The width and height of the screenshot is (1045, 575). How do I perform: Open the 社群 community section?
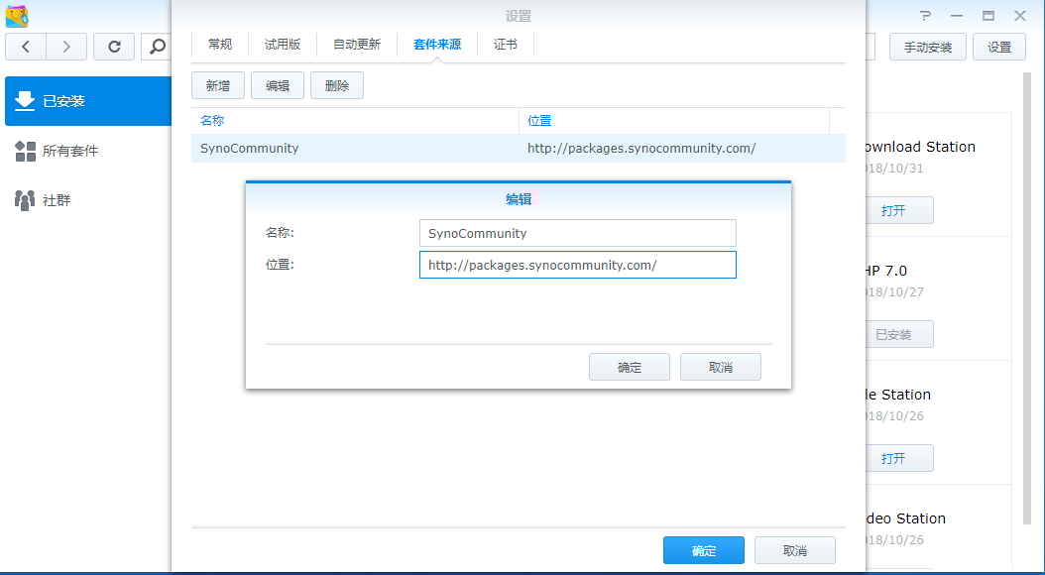coord(56,200)
